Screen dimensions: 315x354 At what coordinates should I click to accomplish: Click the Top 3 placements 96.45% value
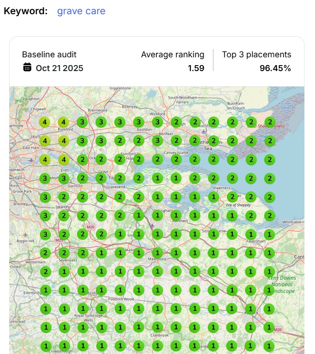pos(275,68)
